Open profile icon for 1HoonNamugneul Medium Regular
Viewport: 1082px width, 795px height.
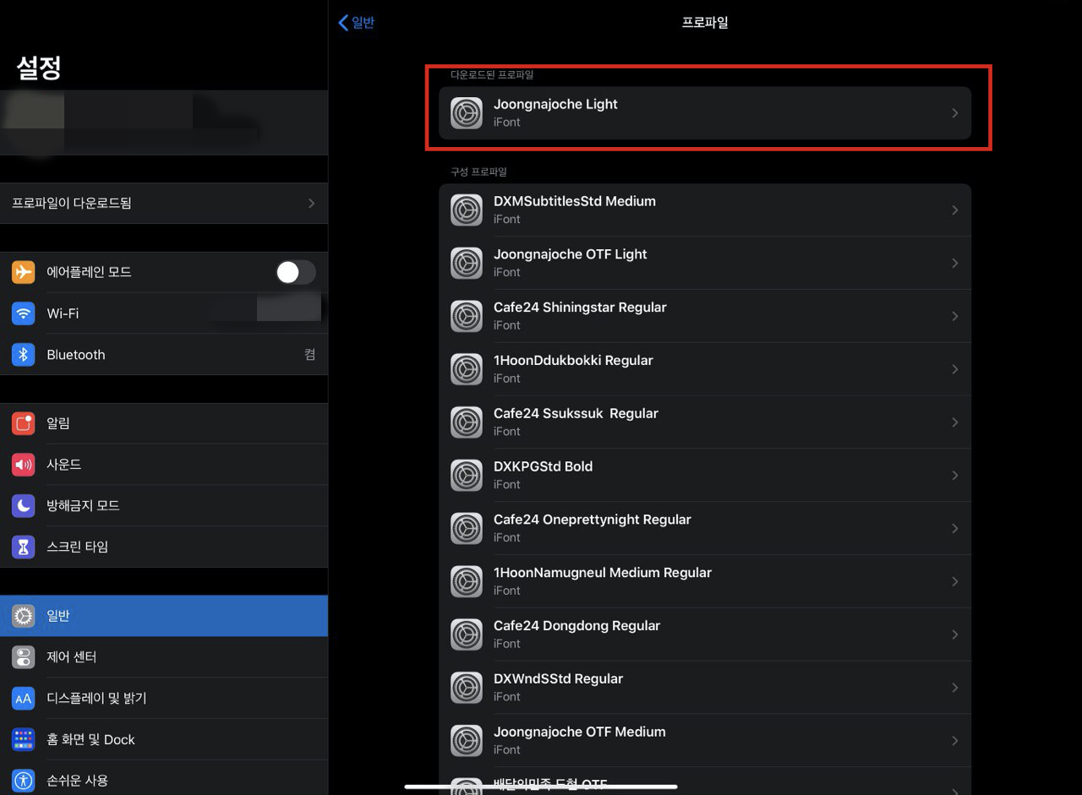tap(467, 581)
